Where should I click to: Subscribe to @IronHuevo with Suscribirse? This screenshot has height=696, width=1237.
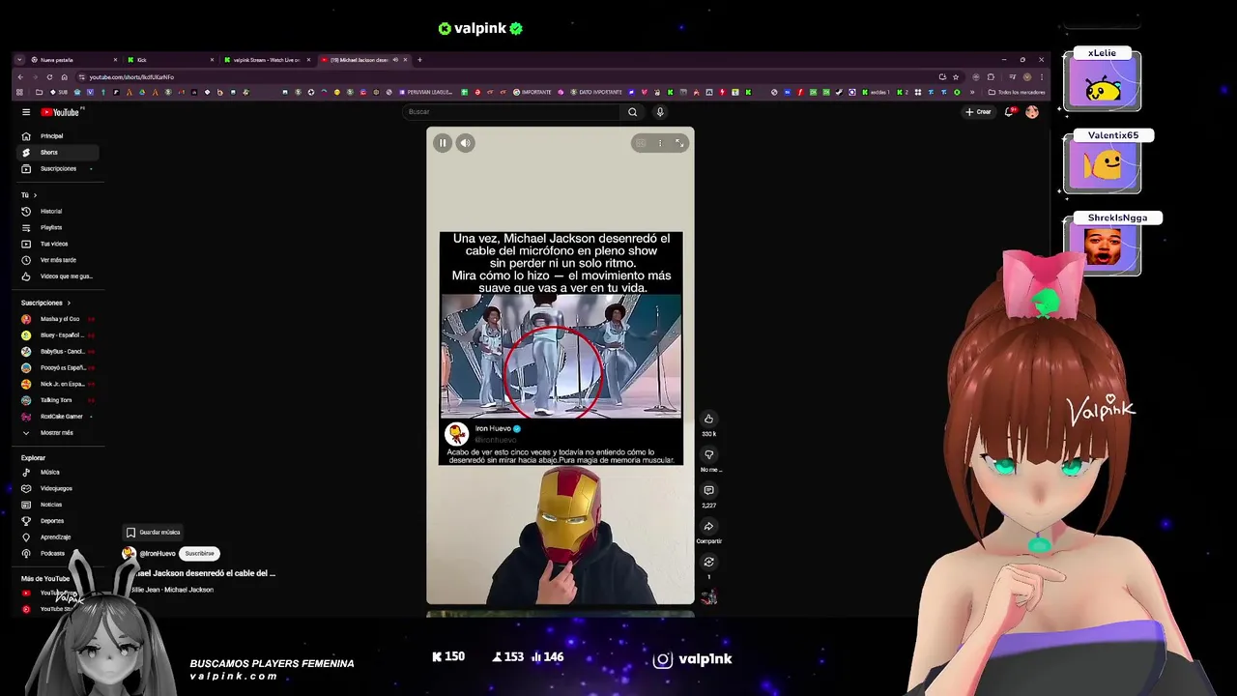200,554
